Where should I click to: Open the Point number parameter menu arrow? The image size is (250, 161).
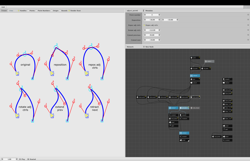click(x=248, y=15)
